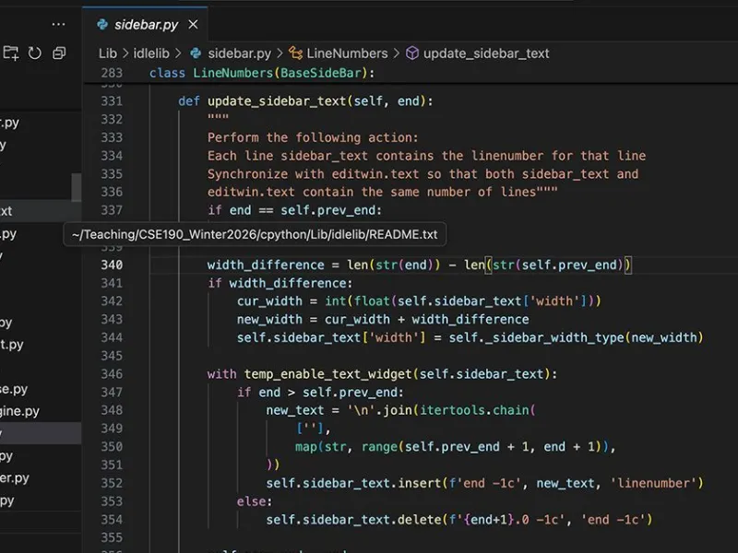Click the Explorer panel scrollbar thumb
738x553 pixels.
coord(77,187)
